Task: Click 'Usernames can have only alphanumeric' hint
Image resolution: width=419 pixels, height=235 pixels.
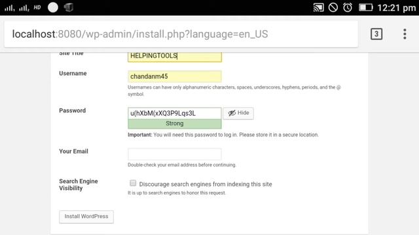Action: click(x=234, y=91)
